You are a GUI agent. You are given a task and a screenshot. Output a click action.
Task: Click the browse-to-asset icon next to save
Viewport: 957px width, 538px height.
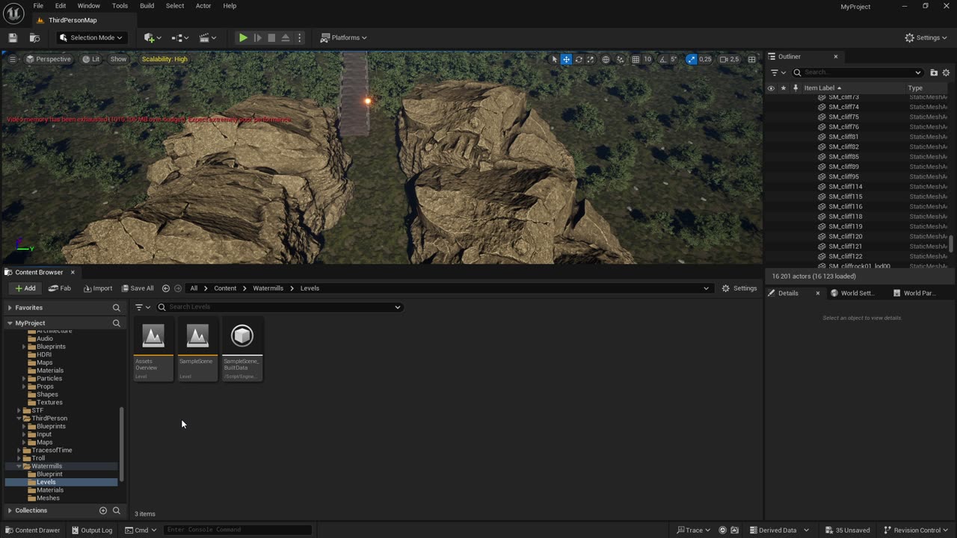[34, 37]
